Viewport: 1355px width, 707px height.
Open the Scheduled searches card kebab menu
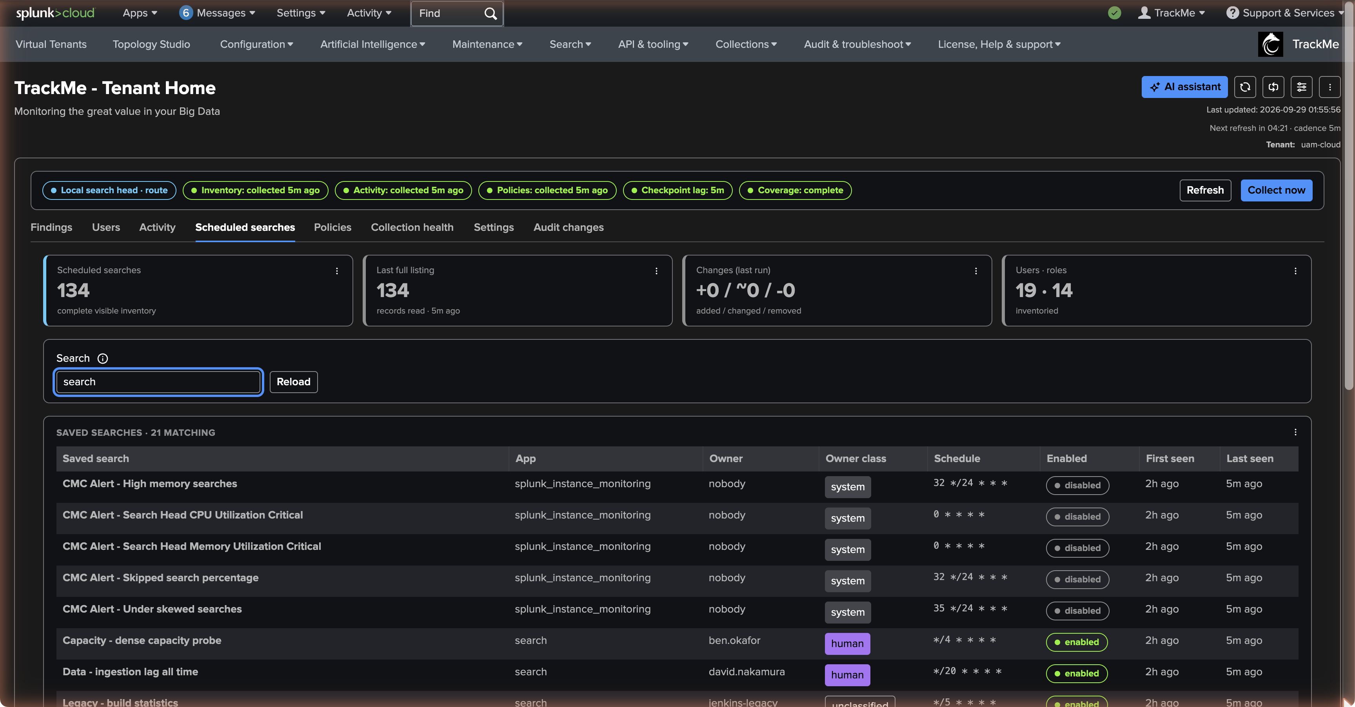(x=337, y=271)
